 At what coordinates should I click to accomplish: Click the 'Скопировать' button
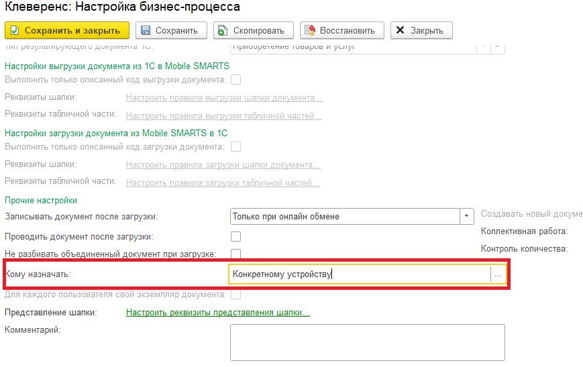pyautogui.click(x=253, y=30)
